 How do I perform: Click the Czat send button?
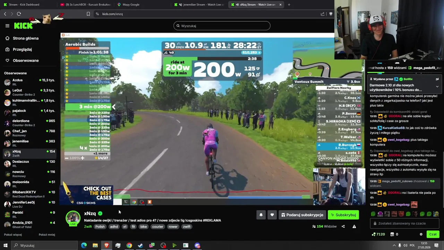433,234
